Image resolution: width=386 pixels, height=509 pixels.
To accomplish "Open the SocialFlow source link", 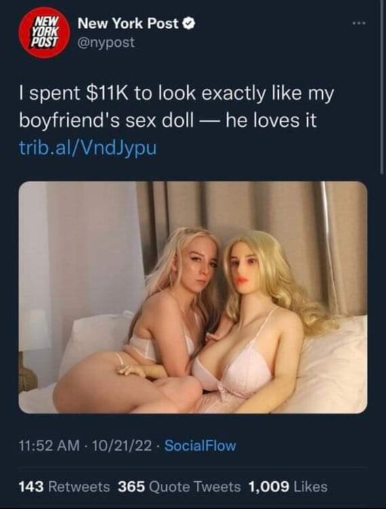I will [200, 445].
